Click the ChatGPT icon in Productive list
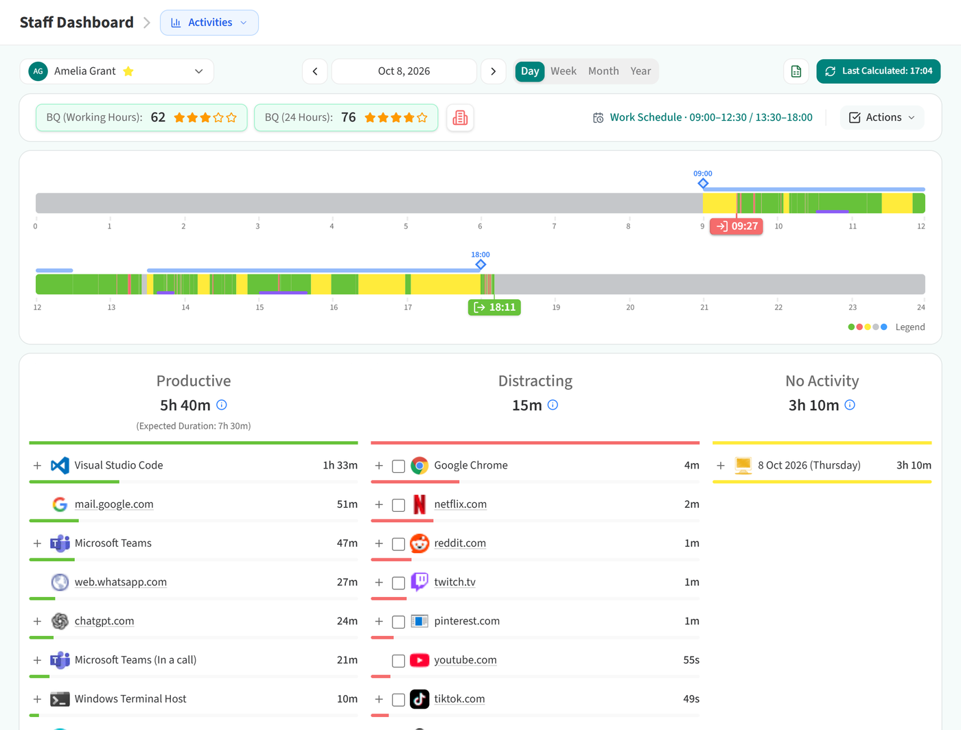This screenshot has width=961, height=730. pos(60,621)
